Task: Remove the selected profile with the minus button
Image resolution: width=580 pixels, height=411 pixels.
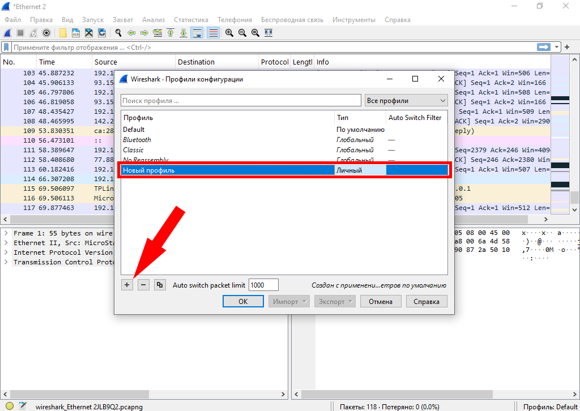Action: (143, 285)
